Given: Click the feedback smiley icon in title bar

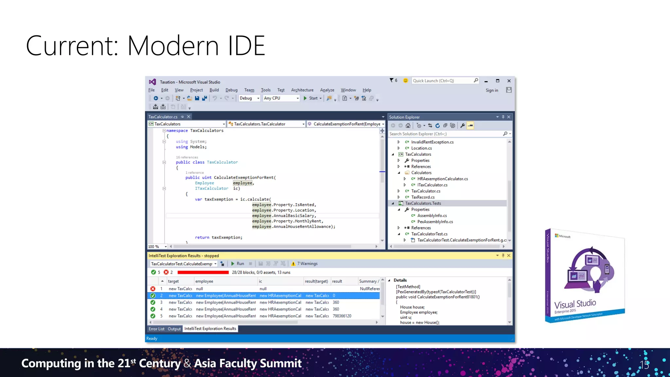Looking at the screenshot, I should click(x=405, y=81).
